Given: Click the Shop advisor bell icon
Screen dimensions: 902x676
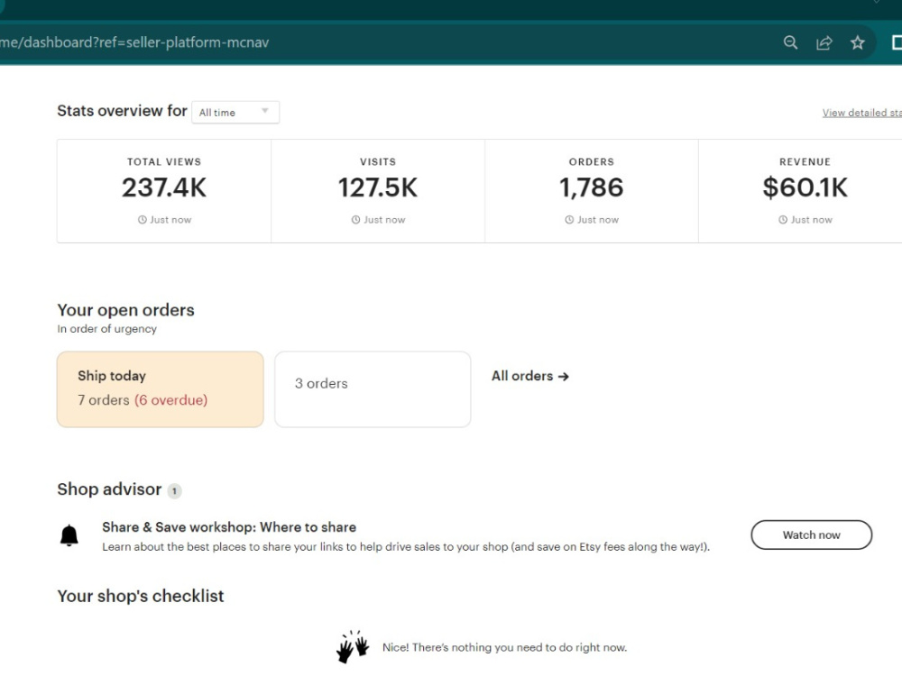Looking at the screenshot, I should point(69,535).
